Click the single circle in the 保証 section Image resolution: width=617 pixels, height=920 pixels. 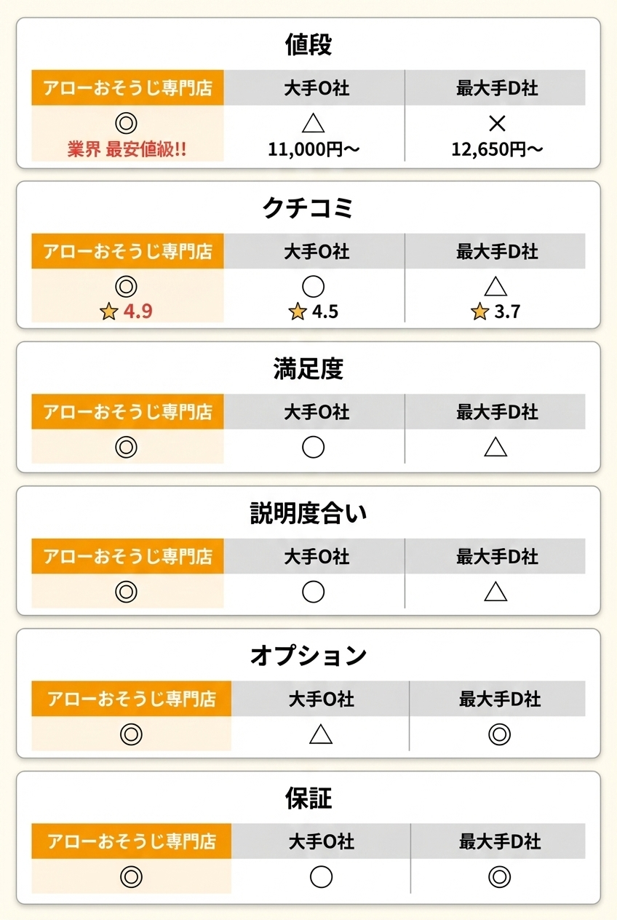321,877
